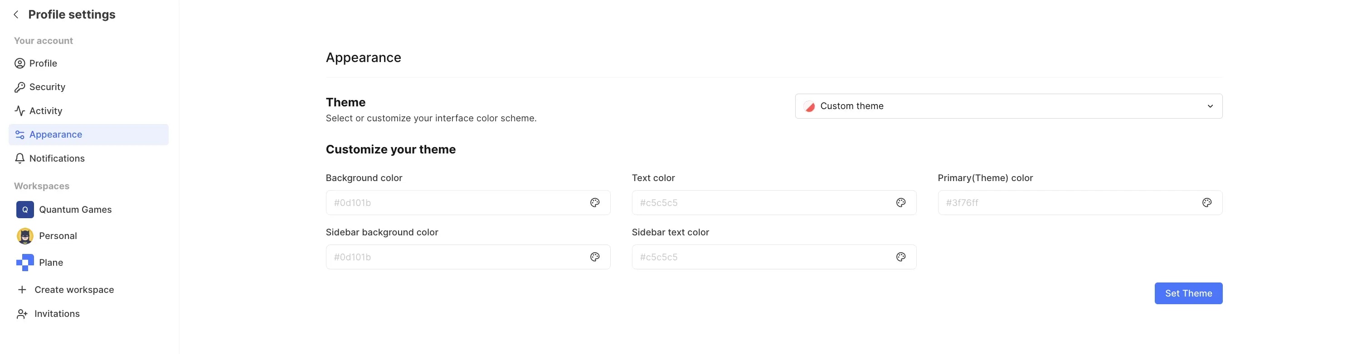Open the Invitations link

point(57,314)
